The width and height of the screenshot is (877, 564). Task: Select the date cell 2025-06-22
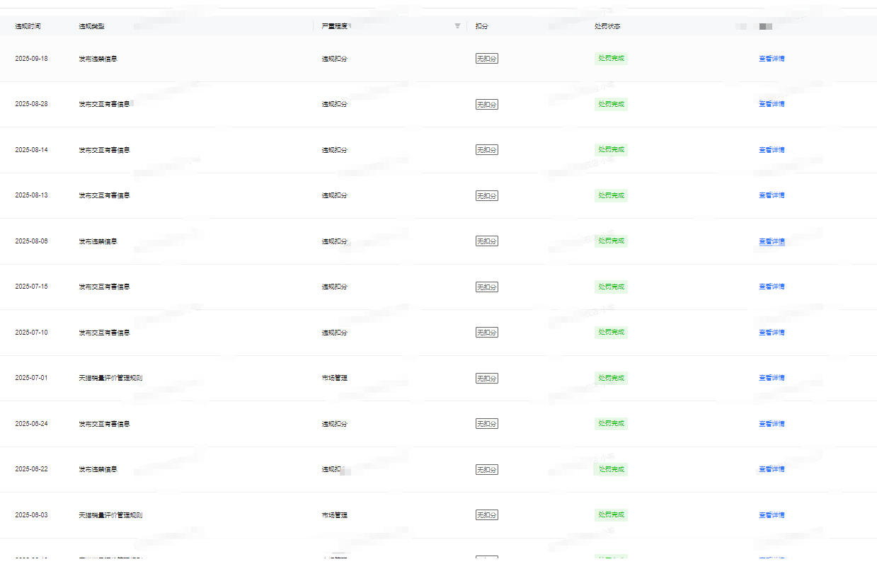coord(31,469)
